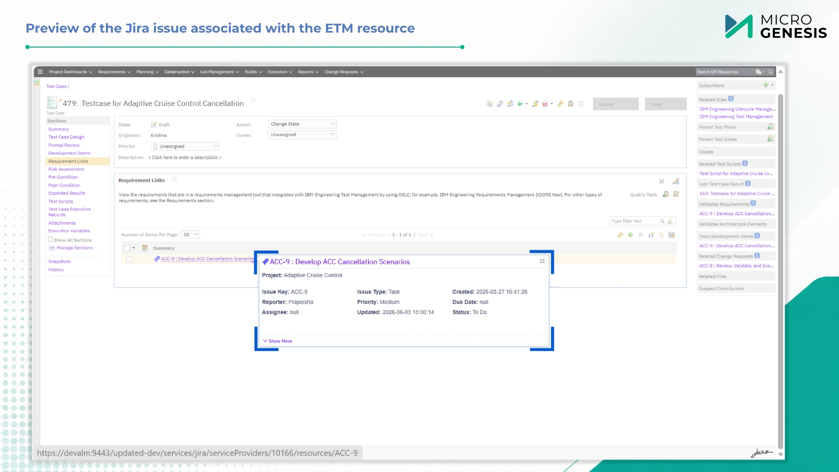Open the Priority Unassigned dropdown
The width and height of the screenshot is (839, 472).
(185, 146)
